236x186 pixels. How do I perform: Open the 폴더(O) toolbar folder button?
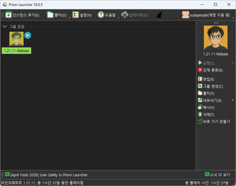click(x=57, y=15)
